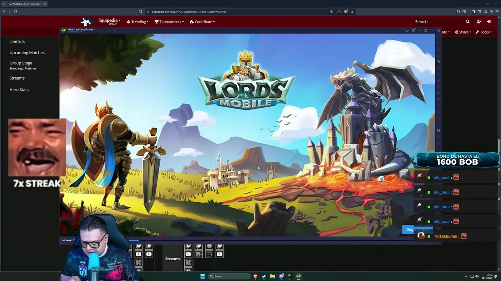
Task: Open the browser hamburger main menu
Action: pyautogui.click(x=497, y=12)
